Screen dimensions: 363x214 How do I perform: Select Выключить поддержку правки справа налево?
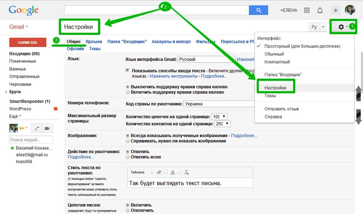pyautogui.click(x=128, y=87)
